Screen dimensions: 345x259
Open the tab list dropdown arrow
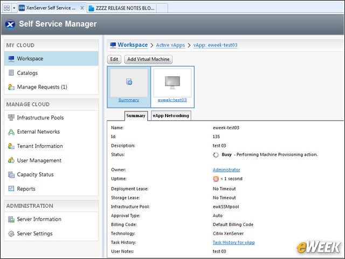coord(14,8)
